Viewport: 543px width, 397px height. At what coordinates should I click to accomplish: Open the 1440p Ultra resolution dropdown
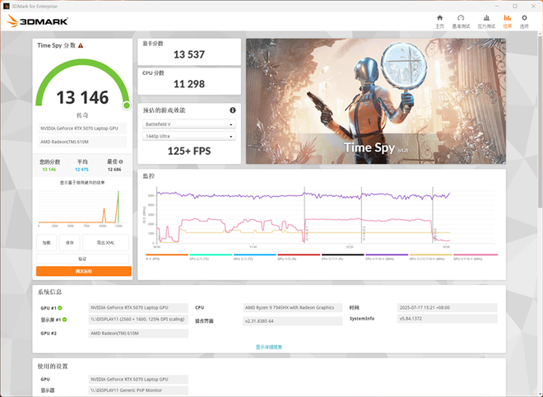pyautogui.click(x=189, y=136)
